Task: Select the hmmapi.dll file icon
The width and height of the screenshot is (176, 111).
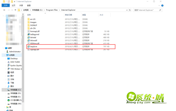Action: 28,31
